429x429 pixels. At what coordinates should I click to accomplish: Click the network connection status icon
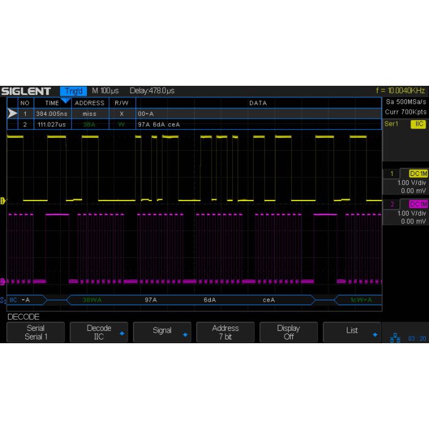point(395,338)
